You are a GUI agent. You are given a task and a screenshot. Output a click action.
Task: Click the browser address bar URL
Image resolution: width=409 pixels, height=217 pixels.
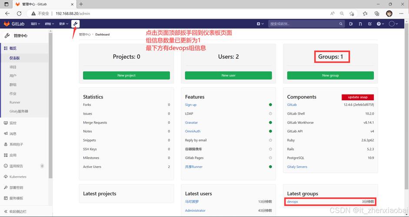73,13
